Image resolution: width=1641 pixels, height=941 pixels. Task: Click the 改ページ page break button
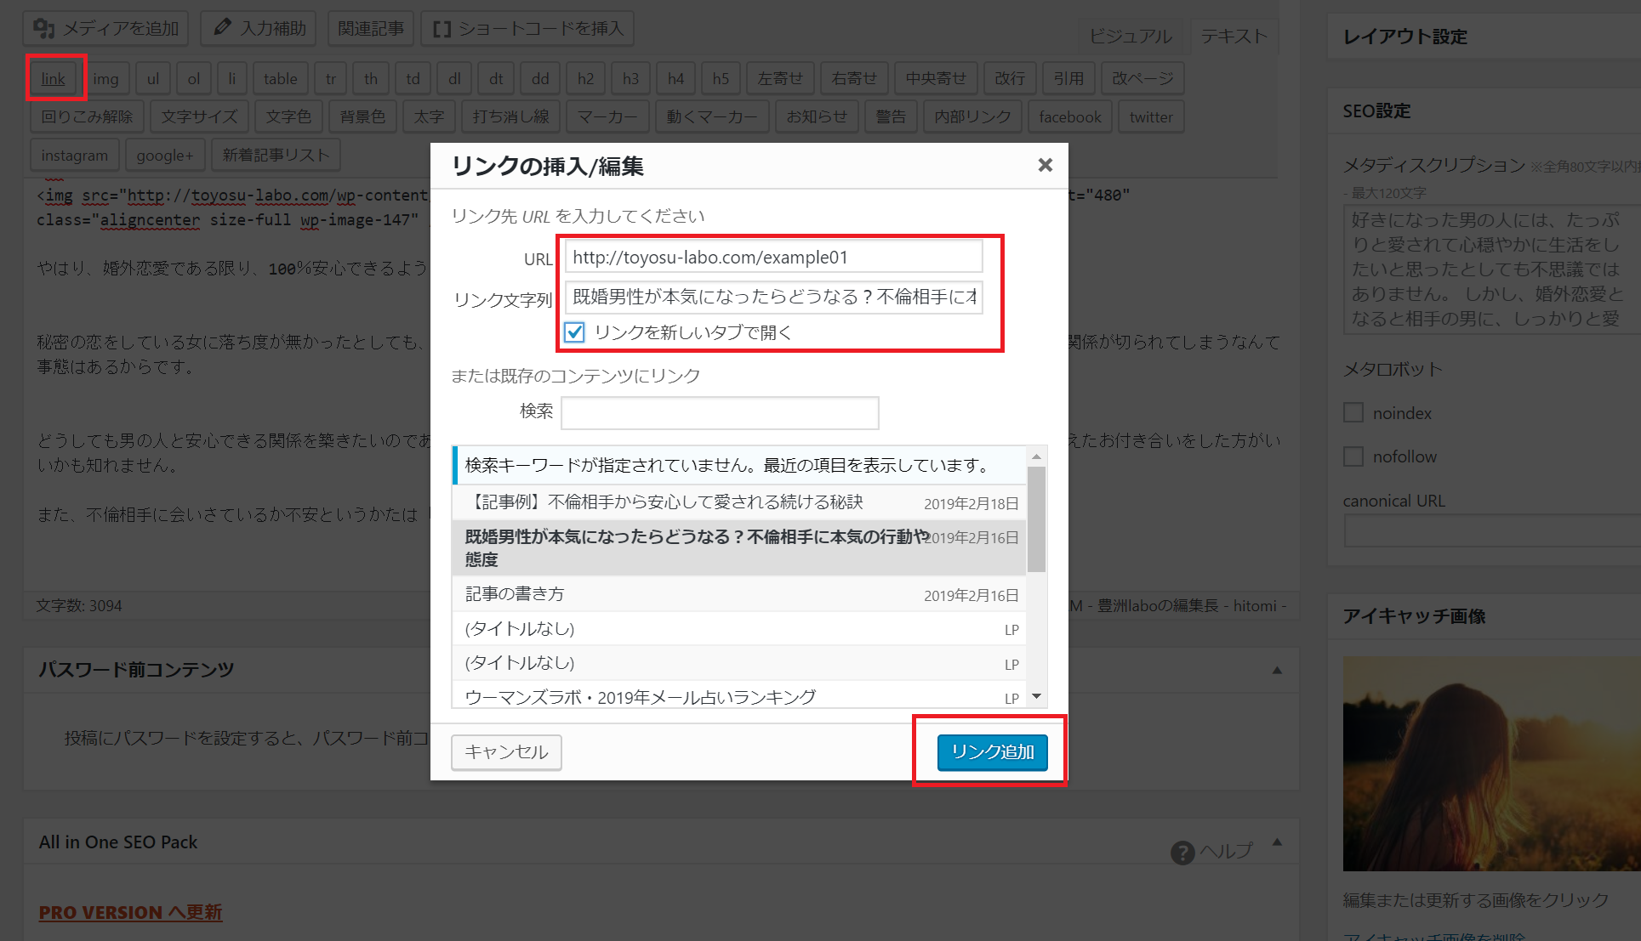(x=1142, y=78)
